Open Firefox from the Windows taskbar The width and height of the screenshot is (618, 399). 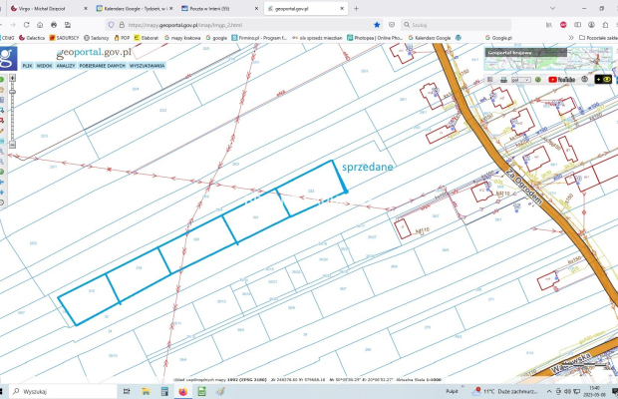pos(183,391)
